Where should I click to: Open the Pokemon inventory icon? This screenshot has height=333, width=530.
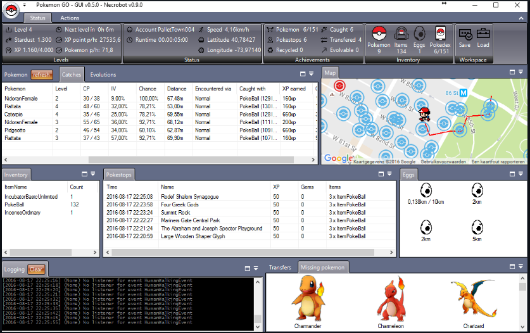click(379, 34)
